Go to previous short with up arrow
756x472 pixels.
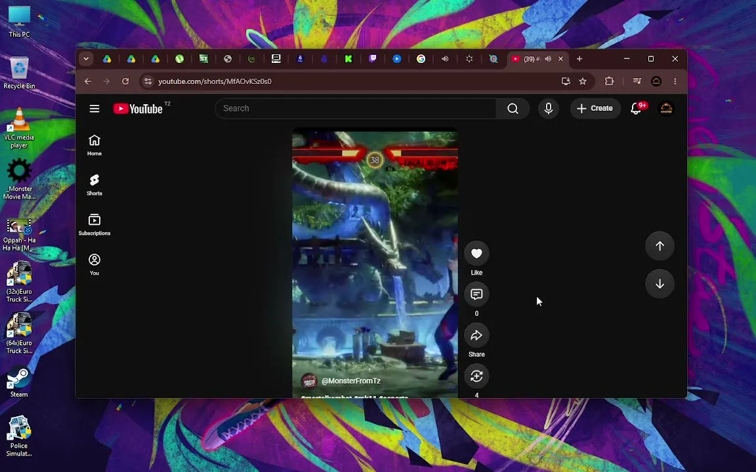coord(660,246)
